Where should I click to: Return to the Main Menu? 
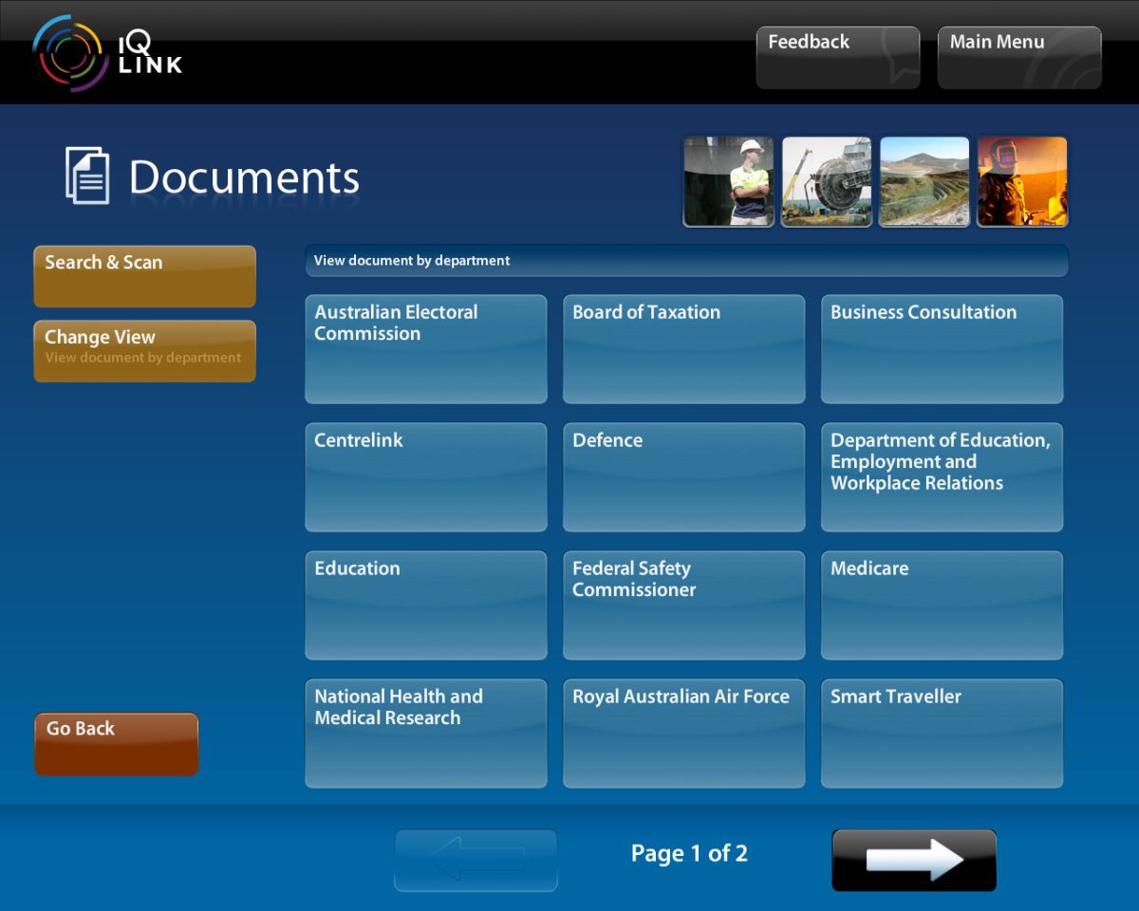[x=1019, y=58]
